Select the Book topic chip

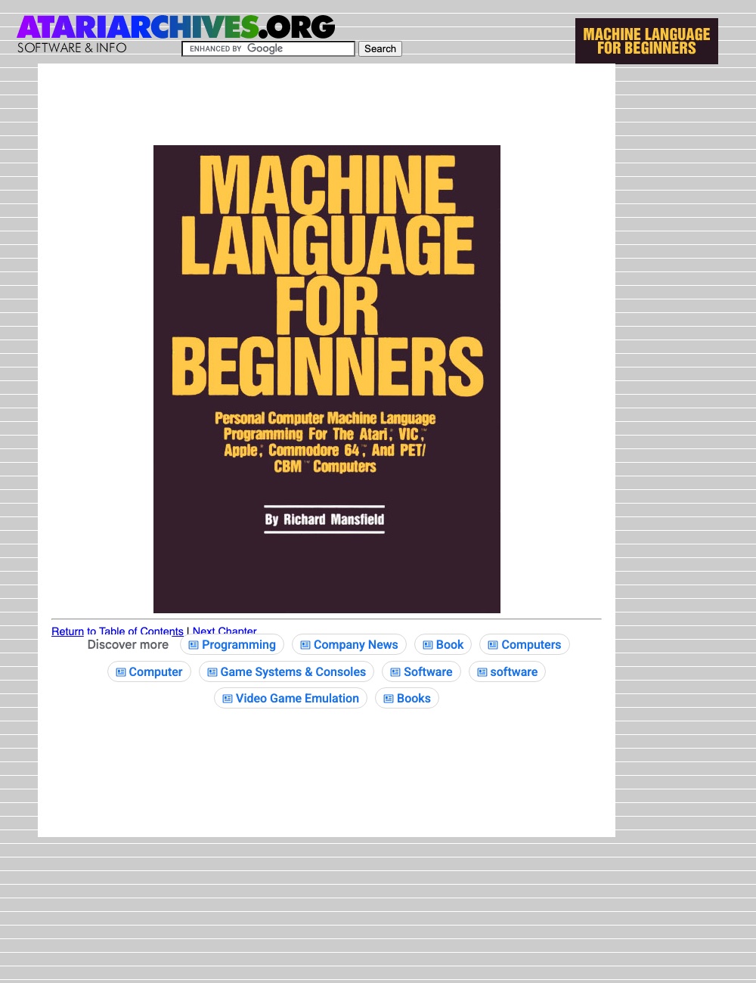[443, 644]
